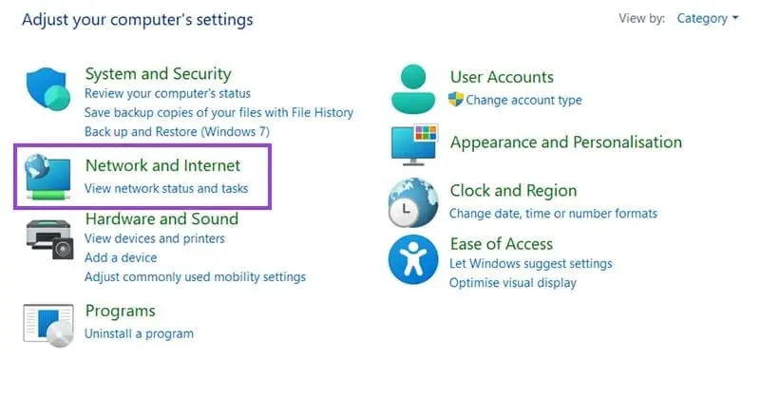The width and height of the screenshot is (760, 398).
Task: Open Review your computer's status
Action: 167,93
